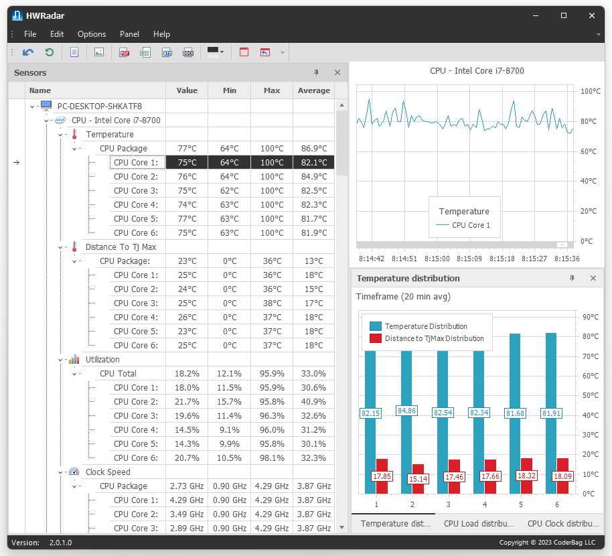Switch to the CPU Load distribution tab

(479, 524)
